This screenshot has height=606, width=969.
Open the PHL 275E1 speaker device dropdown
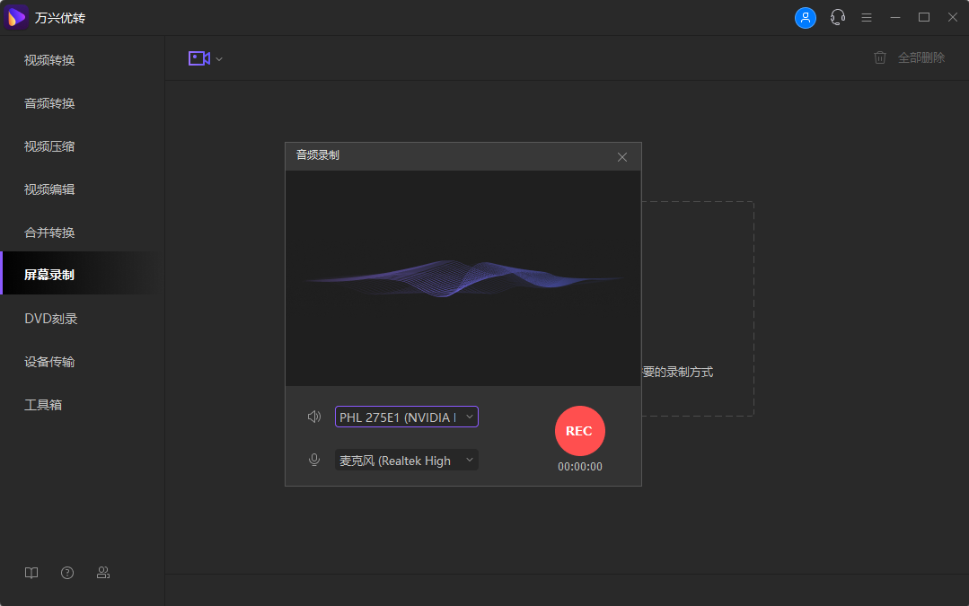[406, 416]
